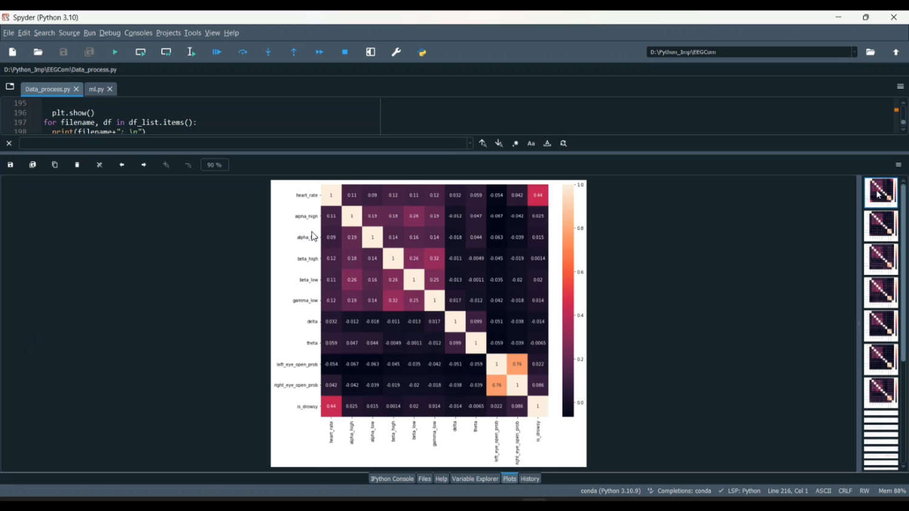Open Preferences via the wrench icon
909x511 pixels.
[396, 53]
